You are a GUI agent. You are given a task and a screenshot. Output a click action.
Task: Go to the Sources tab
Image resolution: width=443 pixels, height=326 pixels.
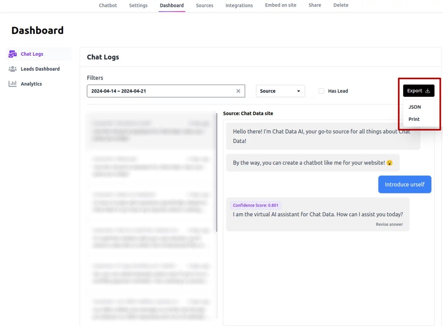click(205, 5)
